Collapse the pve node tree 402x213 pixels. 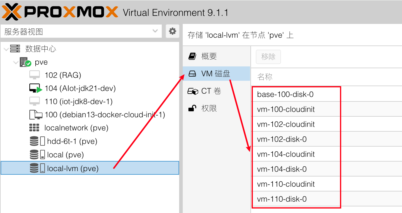16,63
